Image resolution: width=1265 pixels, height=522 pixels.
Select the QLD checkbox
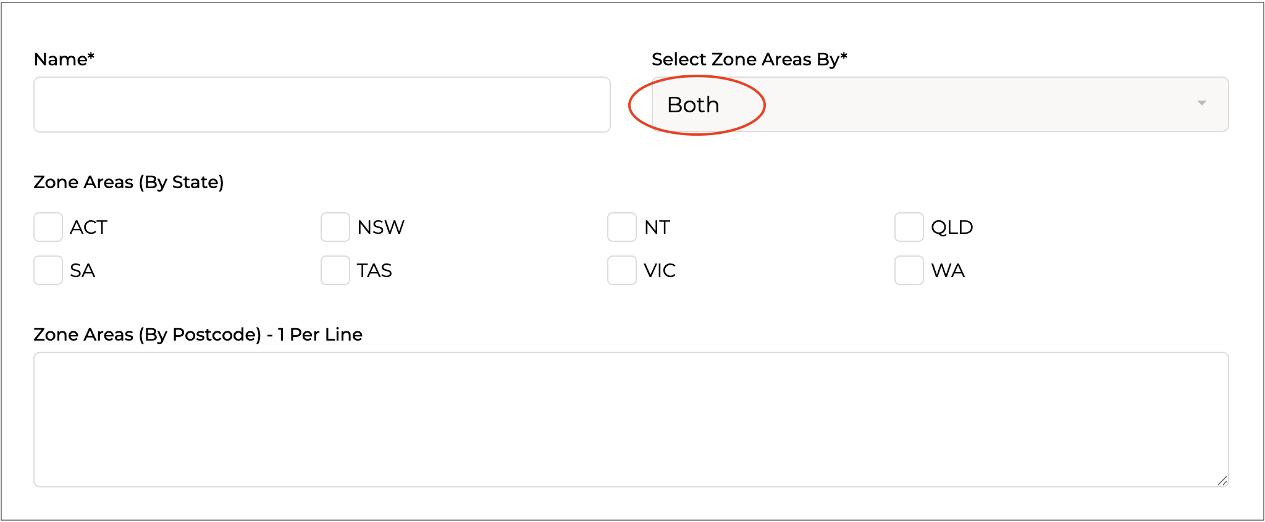click(x=909, y=227)
